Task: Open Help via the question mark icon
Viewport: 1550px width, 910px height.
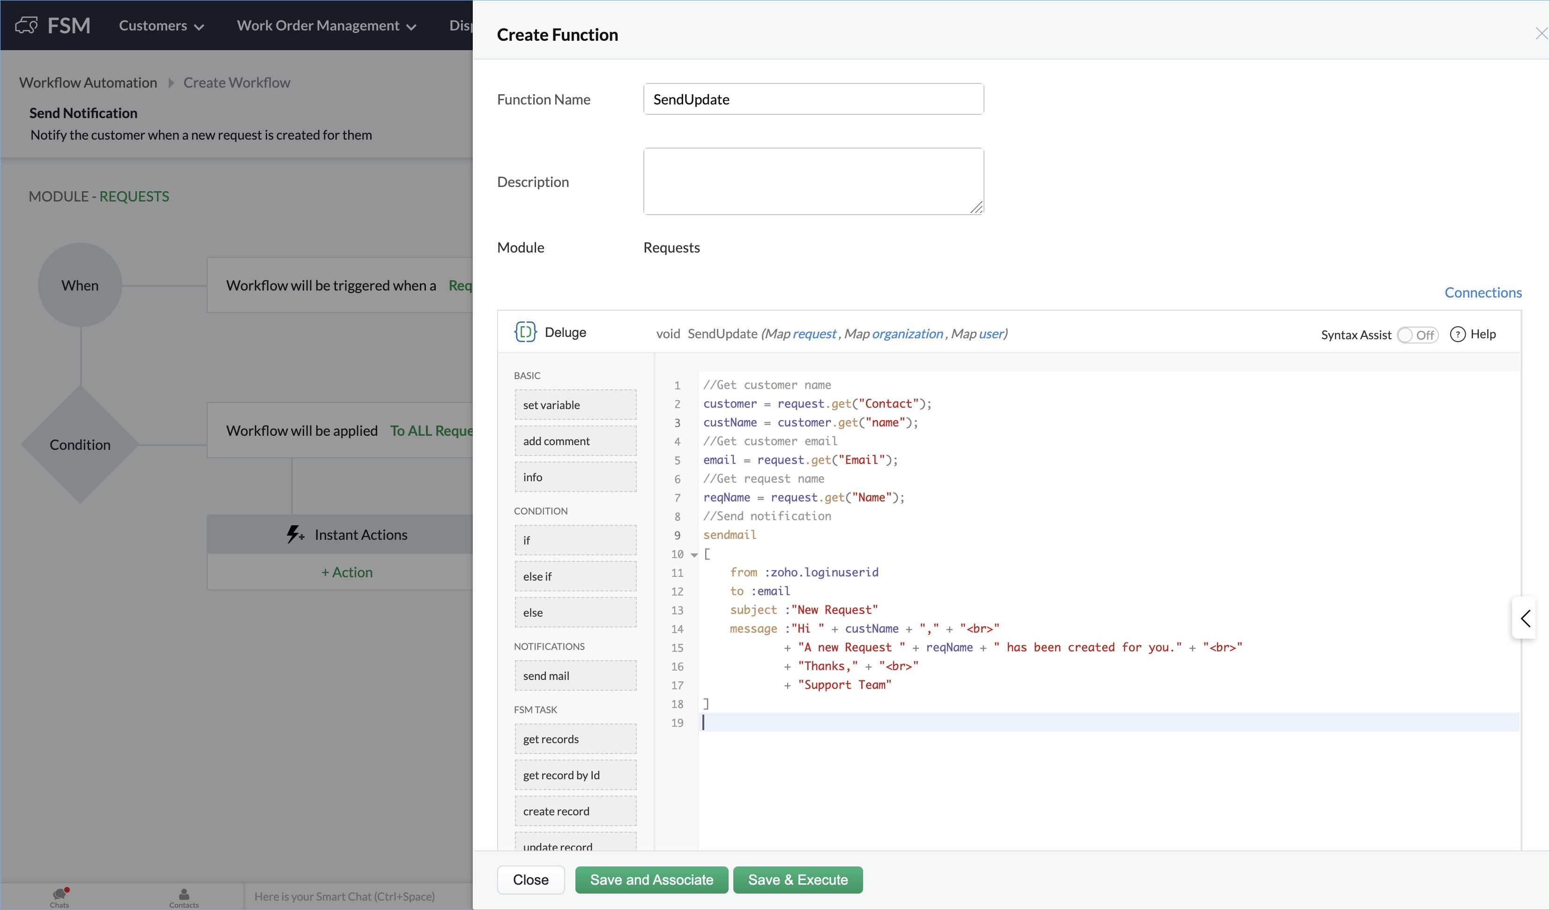Action: (x=1457, y=334)
